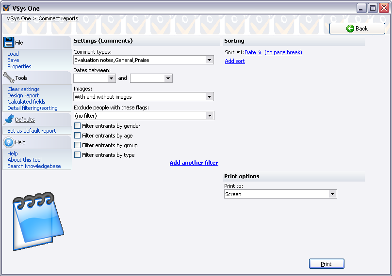Open the second date picker after 'and'
Screen dimensions: 392x276
pyautogui.click(x=168, y=78)
